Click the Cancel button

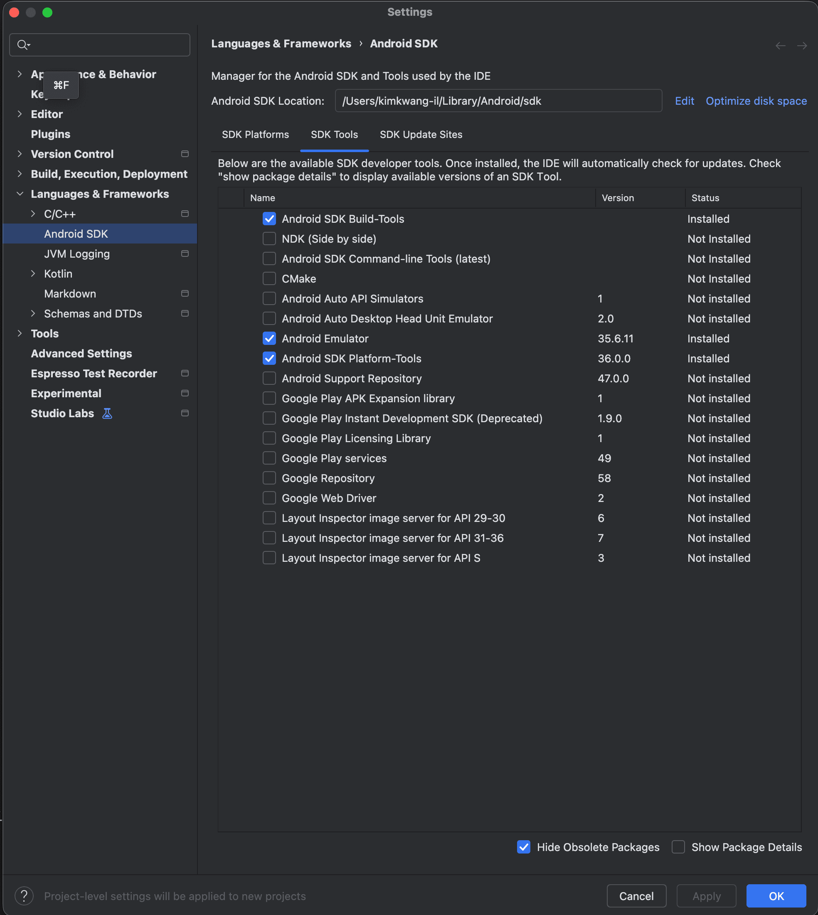tap(636, 895)
